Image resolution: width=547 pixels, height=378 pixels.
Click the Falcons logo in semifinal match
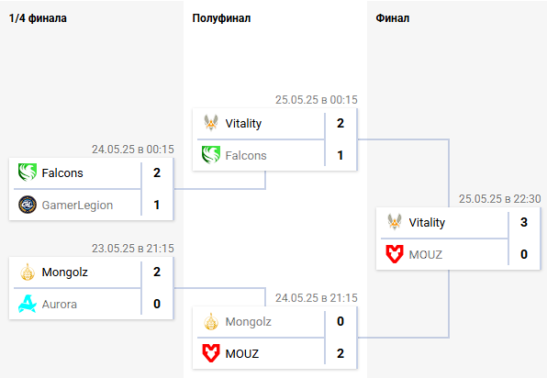coord(211,155)
